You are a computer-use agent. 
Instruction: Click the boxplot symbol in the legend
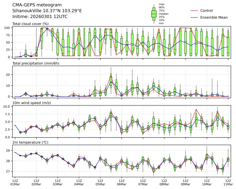(154, 14)
